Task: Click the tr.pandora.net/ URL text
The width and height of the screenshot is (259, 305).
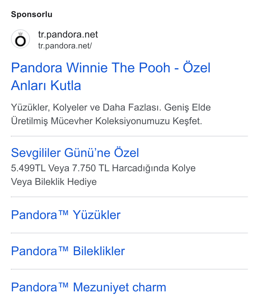Action: pos(65,46)
